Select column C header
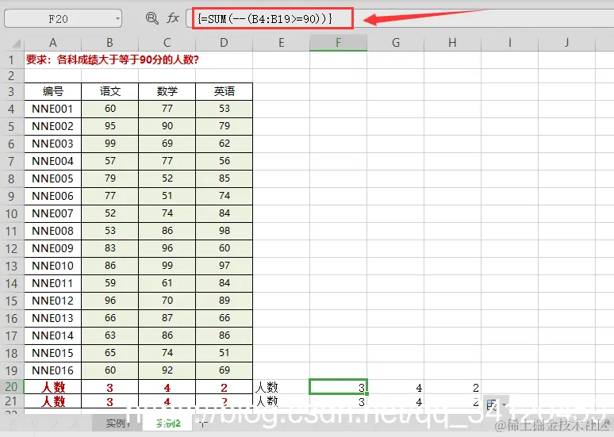 pyautogui.click(x=167, y=43)
